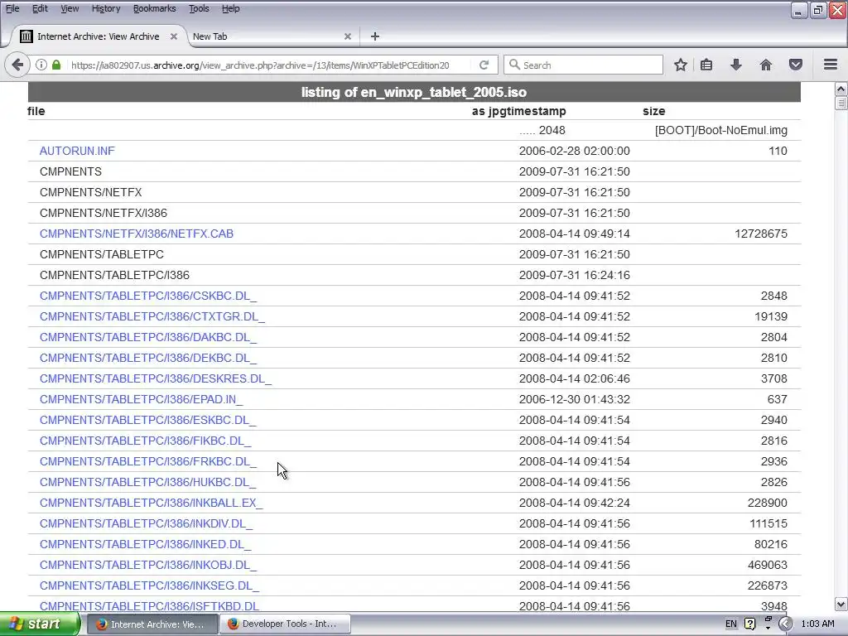Expand hidden system tray icons arrow
This screenshot has height=636, width=848.
click(x=785, y=624)
